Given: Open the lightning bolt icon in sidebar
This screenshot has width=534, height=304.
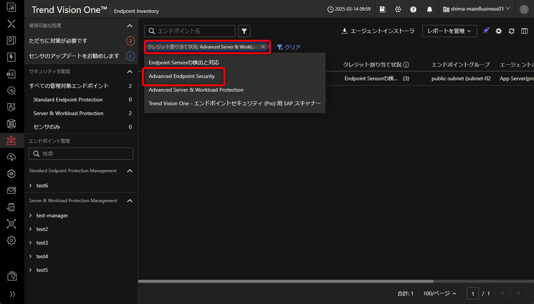Looking at the screenshot, I should 12,57.
